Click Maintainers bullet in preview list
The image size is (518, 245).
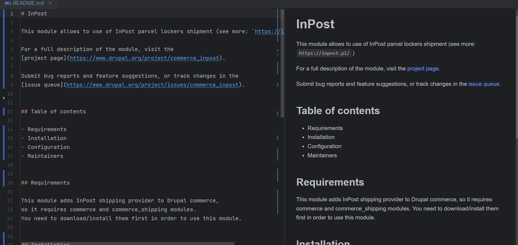(x=322, y=155)
